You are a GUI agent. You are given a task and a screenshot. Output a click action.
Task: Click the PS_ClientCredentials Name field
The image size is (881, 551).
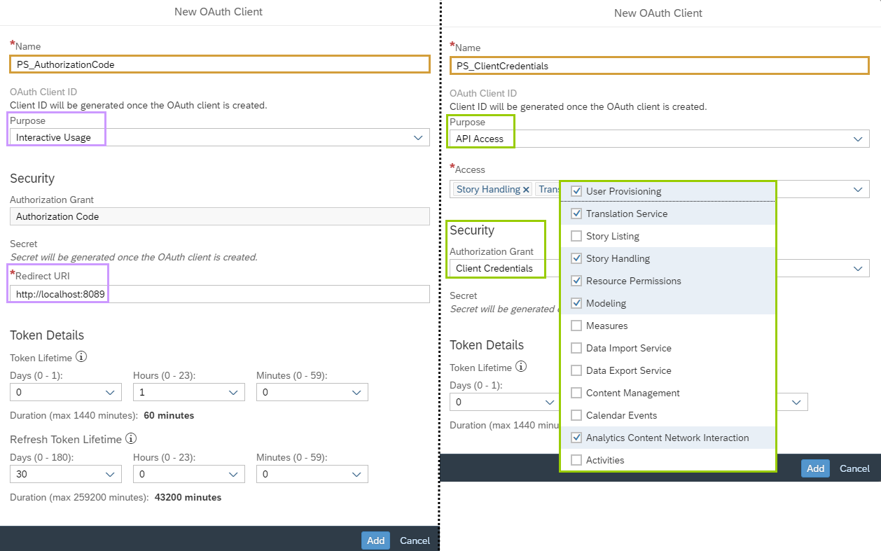point(658,66)
